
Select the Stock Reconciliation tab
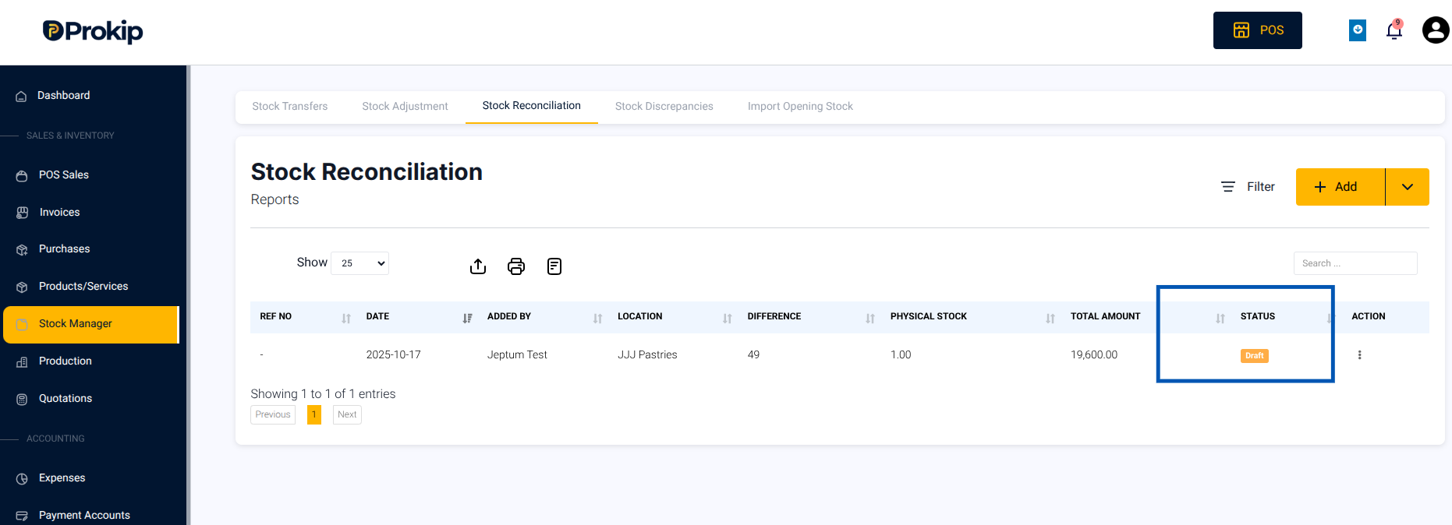[531, 105]
